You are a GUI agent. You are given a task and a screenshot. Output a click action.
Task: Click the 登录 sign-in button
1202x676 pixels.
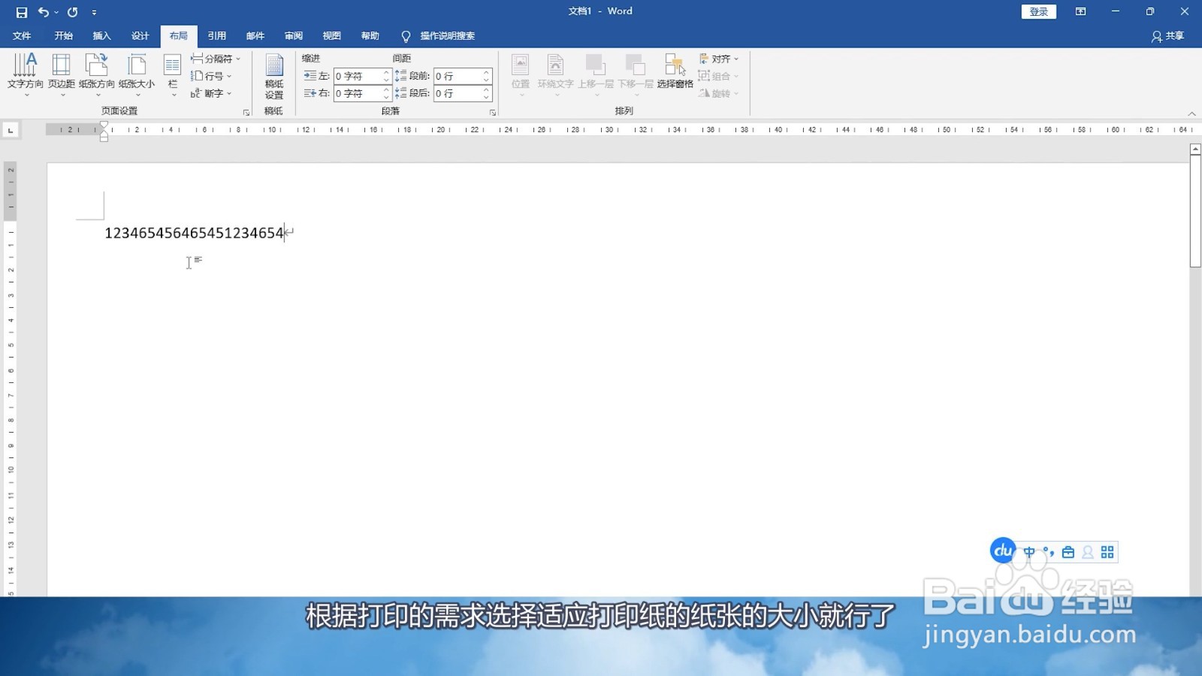tap(1039, 11)
